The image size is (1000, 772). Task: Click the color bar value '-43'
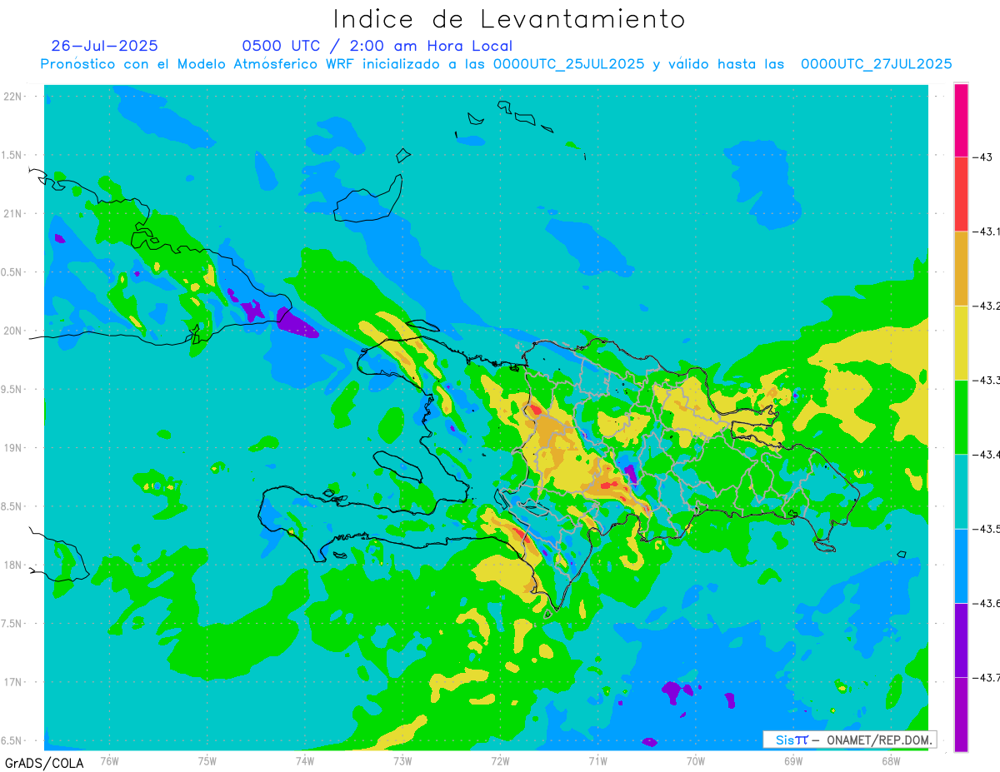pyautogui.click(x=982, y=157)
